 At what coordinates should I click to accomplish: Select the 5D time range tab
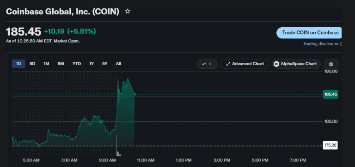pyautogui.click(x=32, y=64)
